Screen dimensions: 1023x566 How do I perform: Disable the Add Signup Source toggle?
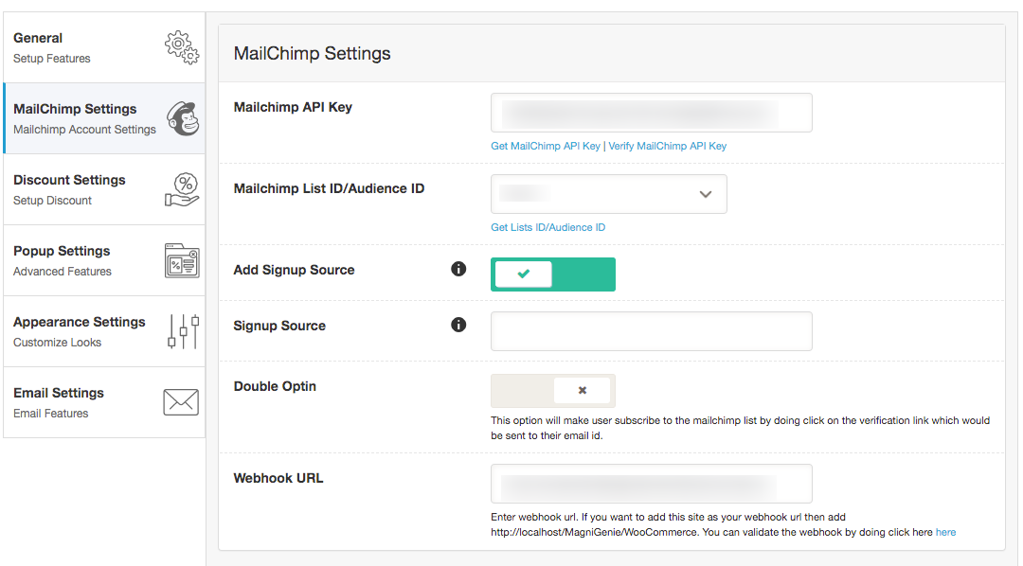point(553,274)
